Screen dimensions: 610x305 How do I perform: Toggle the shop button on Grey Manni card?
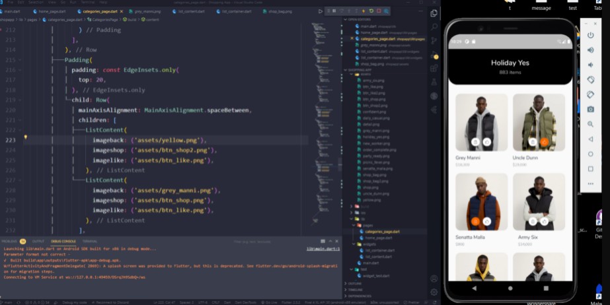click(x=475, y=142)
